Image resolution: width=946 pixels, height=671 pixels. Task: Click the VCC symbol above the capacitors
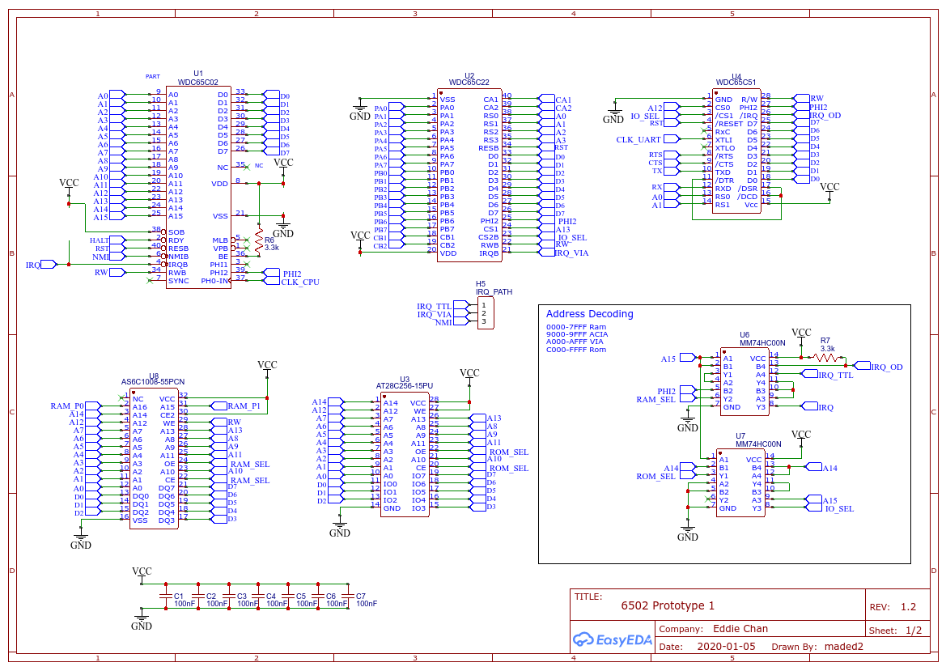coord(142,575)
